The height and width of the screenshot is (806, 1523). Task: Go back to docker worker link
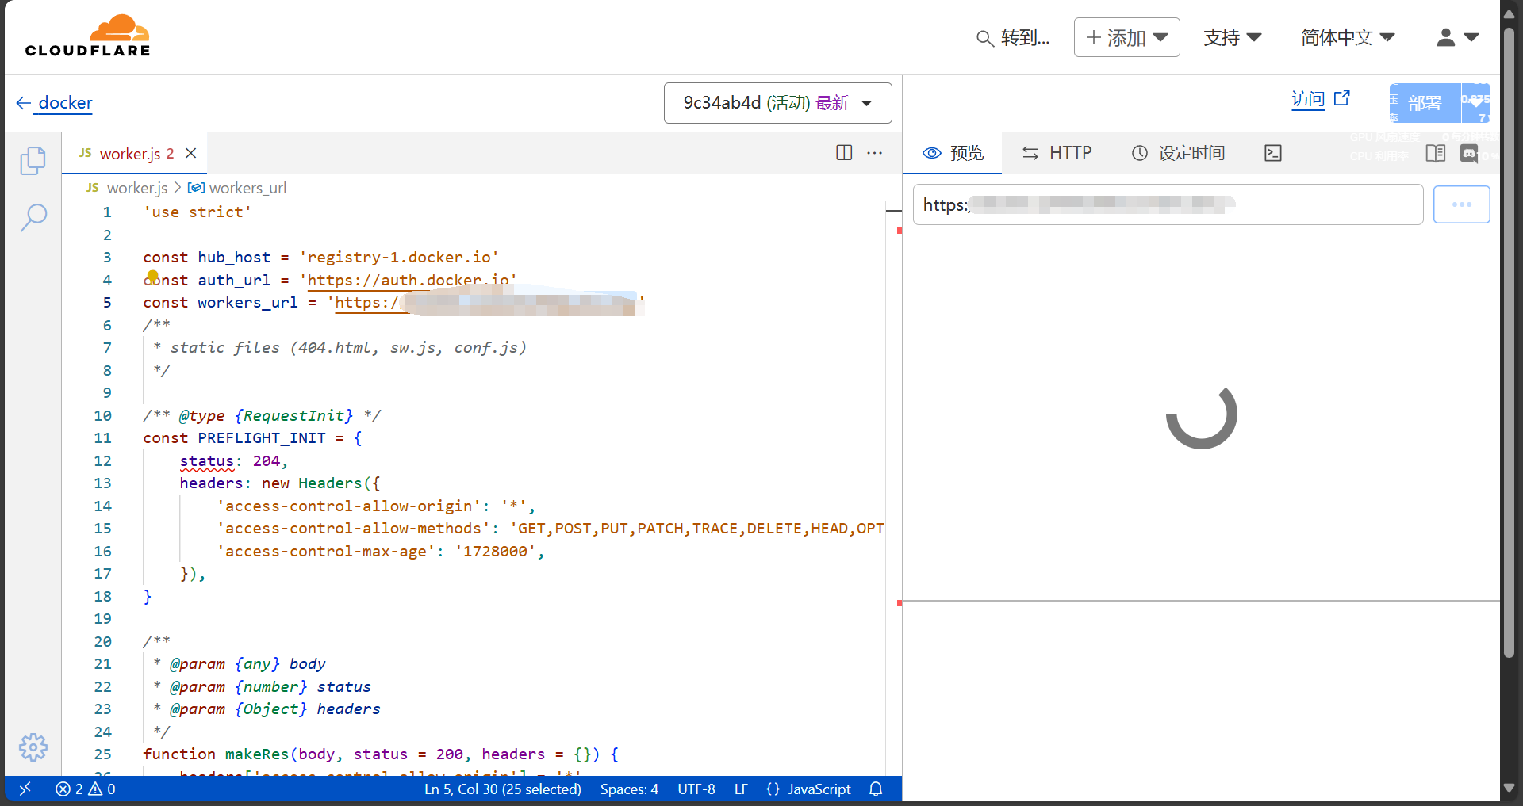[65, 103]
